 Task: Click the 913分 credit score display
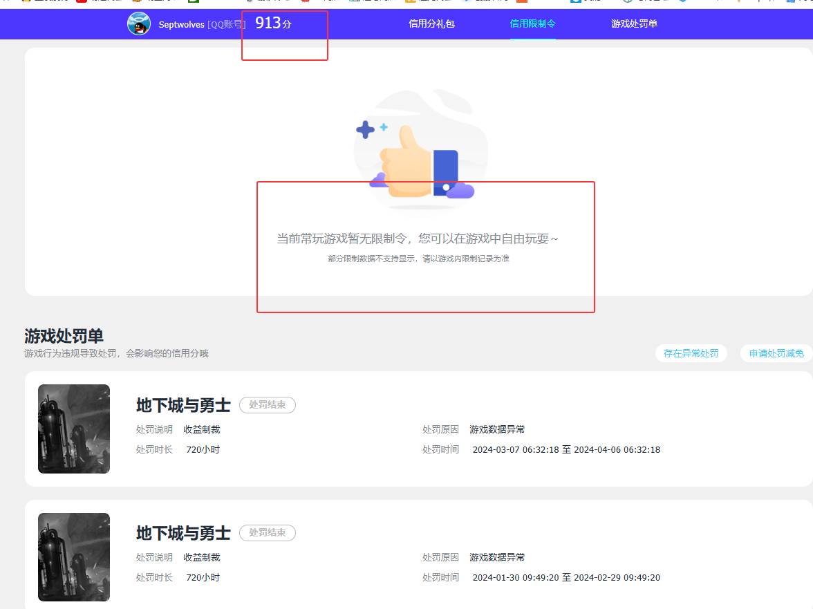(x=272, y=23)
